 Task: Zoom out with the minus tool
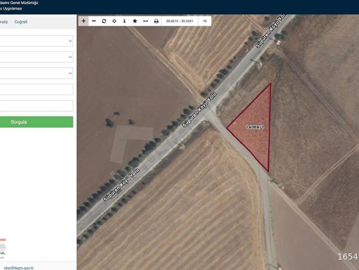click(x=94, y=21)
